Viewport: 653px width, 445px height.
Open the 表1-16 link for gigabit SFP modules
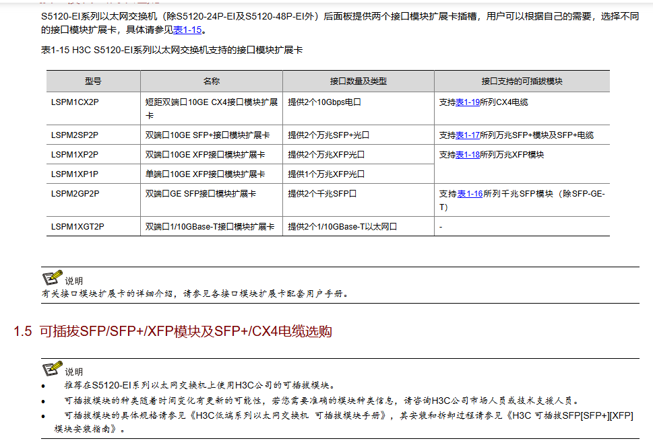[x=470, y=194]
